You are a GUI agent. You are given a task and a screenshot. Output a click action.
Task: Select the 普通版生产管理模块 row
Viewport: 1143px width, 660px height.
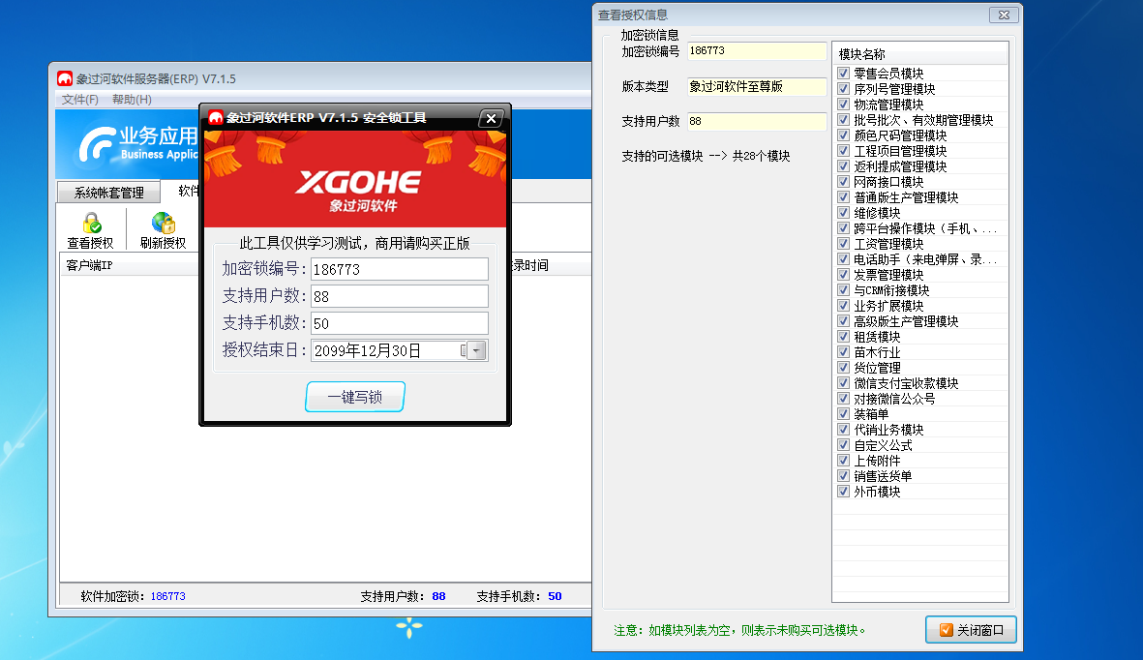point(920,197)
